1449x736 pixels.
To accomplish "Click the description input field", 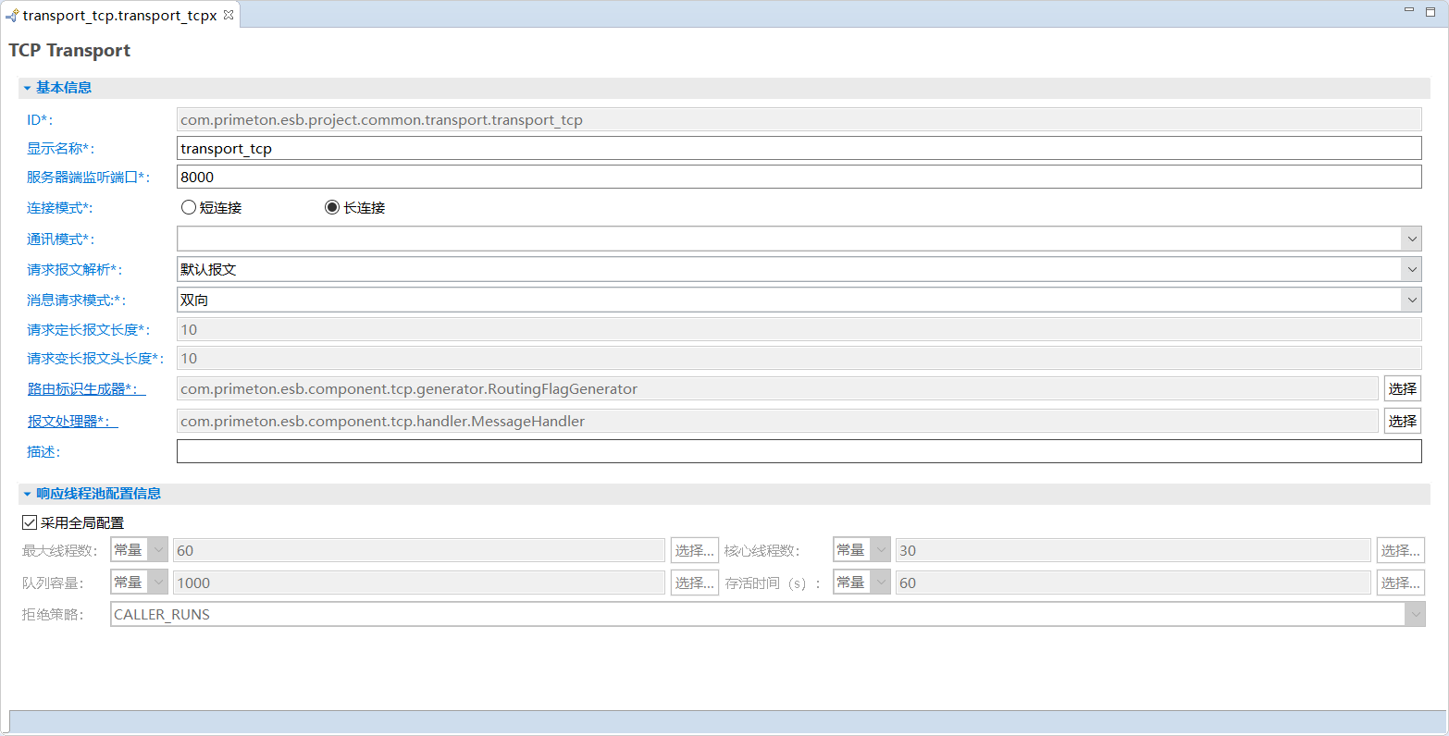I will 798,452.
